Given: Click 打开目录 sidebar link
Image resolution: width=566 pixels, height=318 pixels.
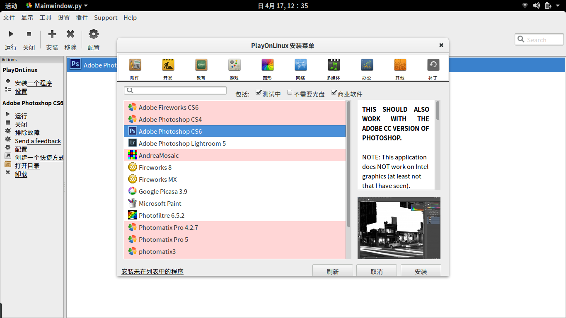Looking at the screenshot, I should coord(27,166).
